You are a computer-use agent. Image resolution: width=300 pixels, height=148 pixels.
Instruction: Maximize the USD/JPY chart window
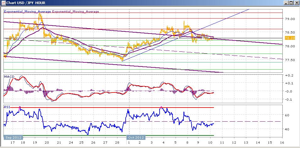pyautogui.click(x=291, y=3)
